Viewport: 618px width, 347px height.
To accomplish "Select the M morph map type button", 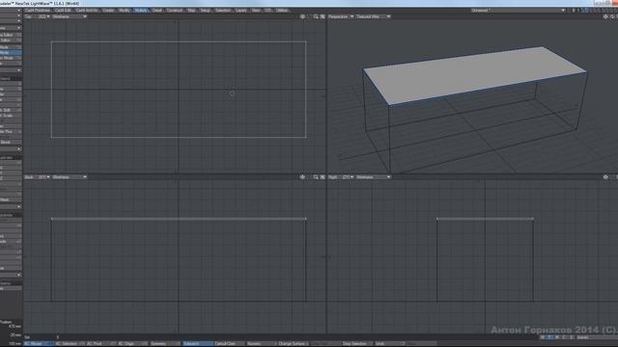I will [x=557, y=337].
